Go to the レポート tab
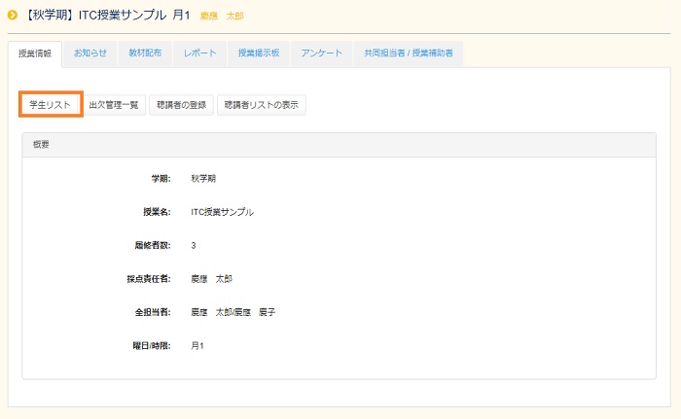The width and height of the screenshot is (681, 419). coord(199,53)
